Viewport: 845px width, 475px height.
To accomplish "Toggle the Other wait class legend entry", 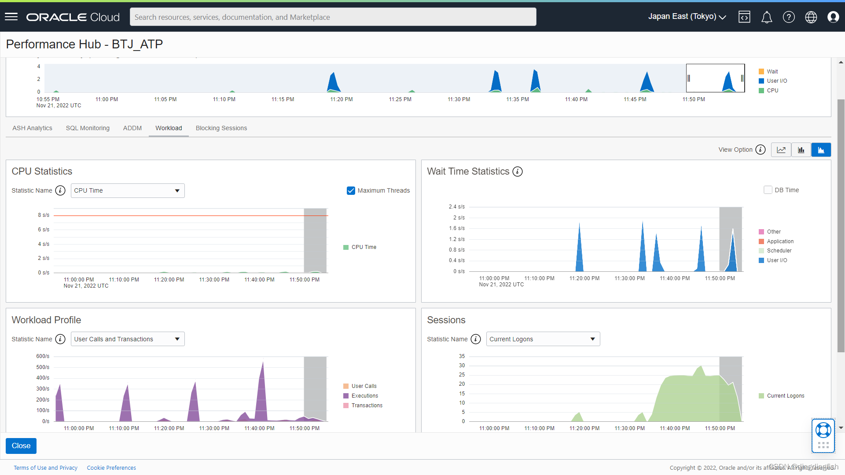I will pyautogui.click(x=770, y=232).
